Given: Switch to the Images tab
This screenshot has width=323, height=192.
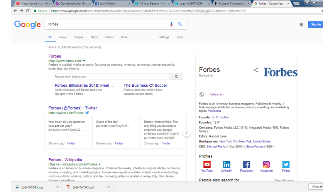Looking at the screenshot, I should click(78, 37).
